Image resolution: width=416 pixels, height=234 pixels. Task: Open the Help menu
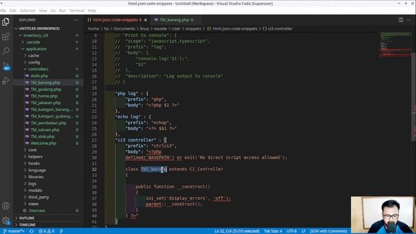(92, 10)
